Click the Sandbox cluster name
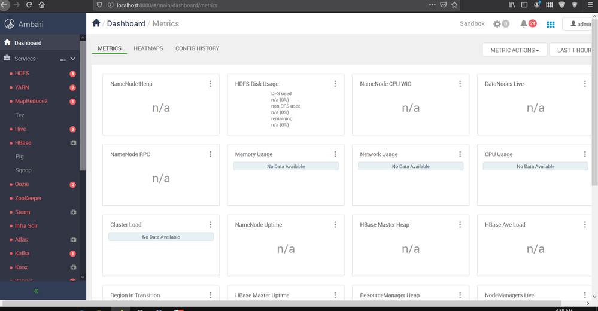This screenshot has width=598, height=311. tap(472, 24)
